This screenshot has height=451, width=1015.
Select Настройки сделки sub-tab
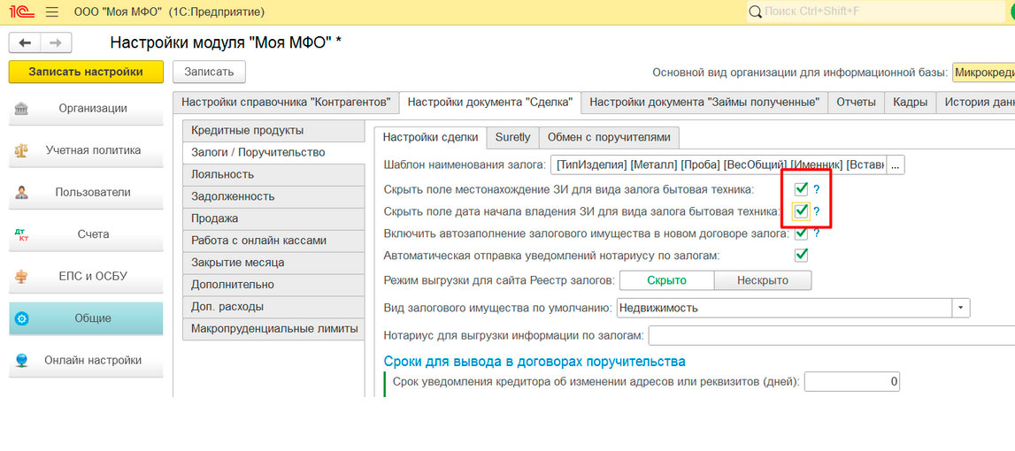tap(430, 136)
